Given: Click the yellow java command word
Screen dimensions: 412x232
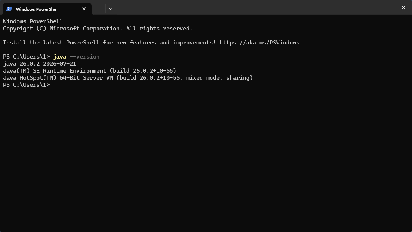Looking at the screenshot, I should (60, 57).
